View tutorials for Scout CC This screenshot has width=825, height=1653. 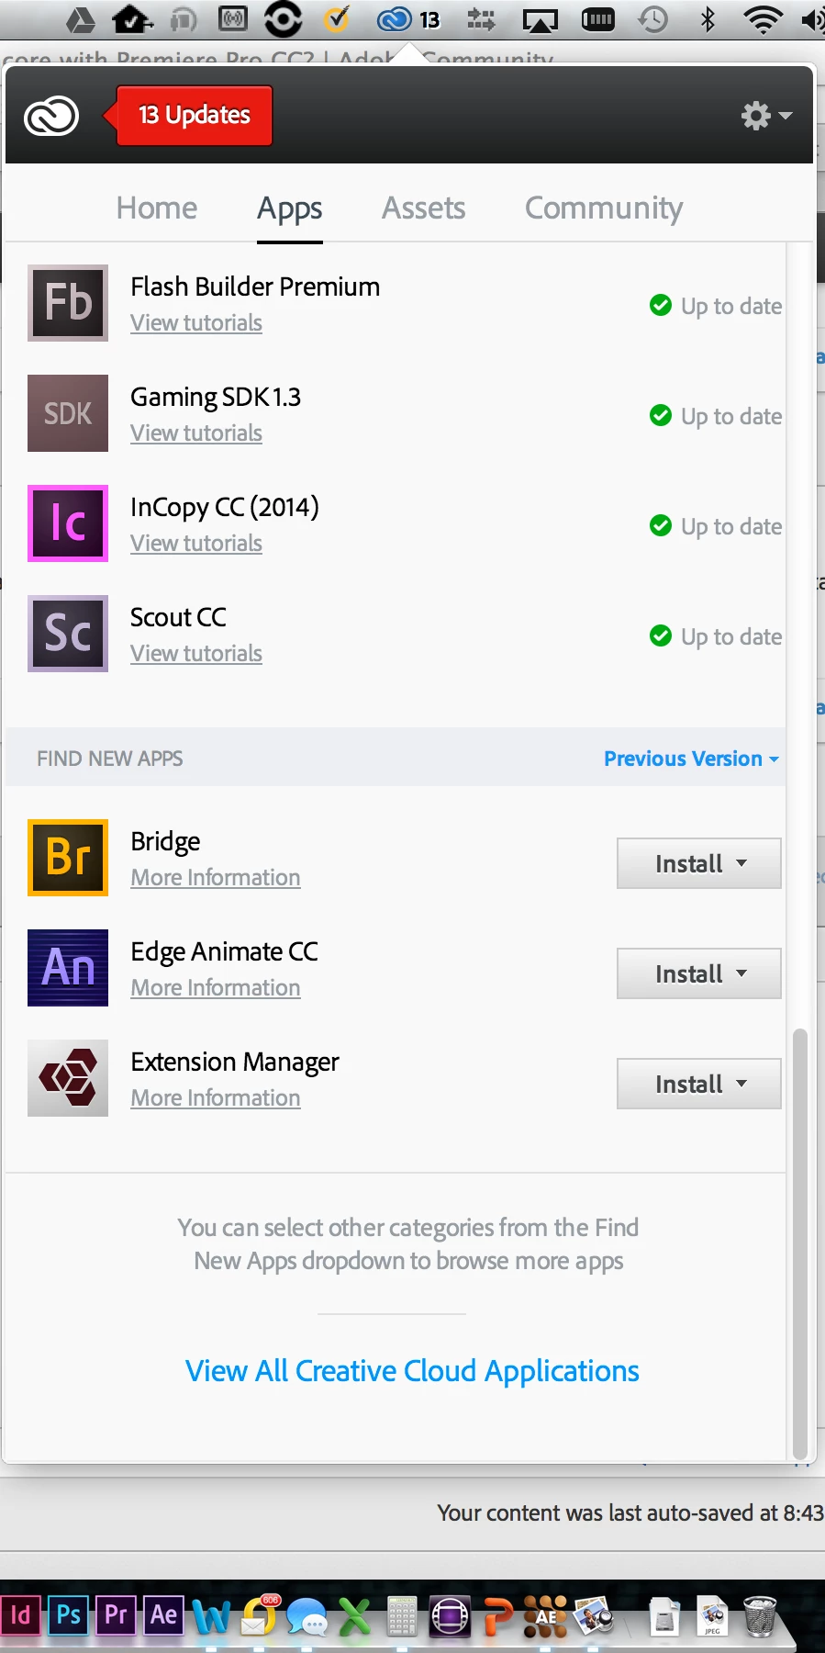[x=196, y=654]
